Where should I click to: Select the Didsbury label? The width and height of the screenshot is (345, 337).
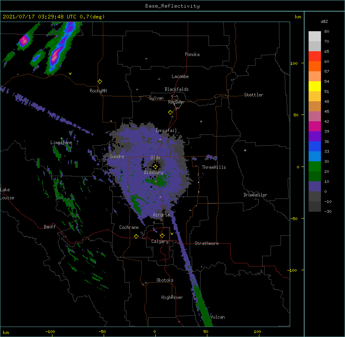click(154, 173)
